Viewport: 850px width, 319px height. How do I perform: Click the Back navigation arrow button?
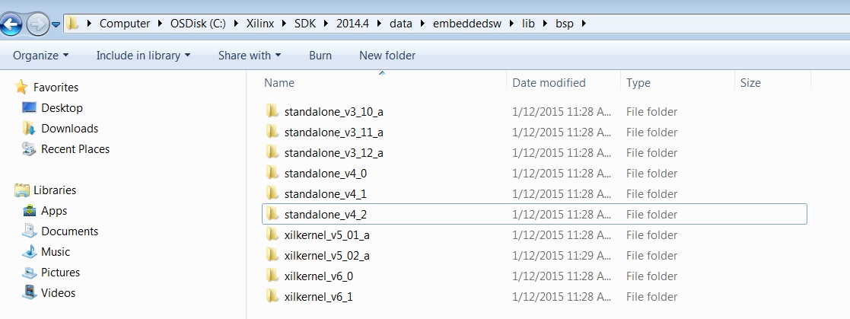pos(11,24)
